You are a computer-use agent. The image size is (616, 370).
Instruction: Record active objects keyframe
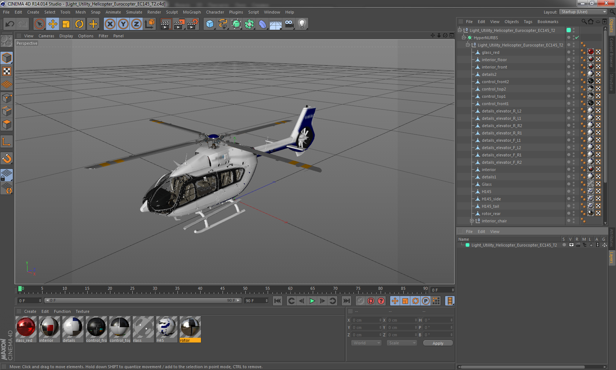pos(360,301)
